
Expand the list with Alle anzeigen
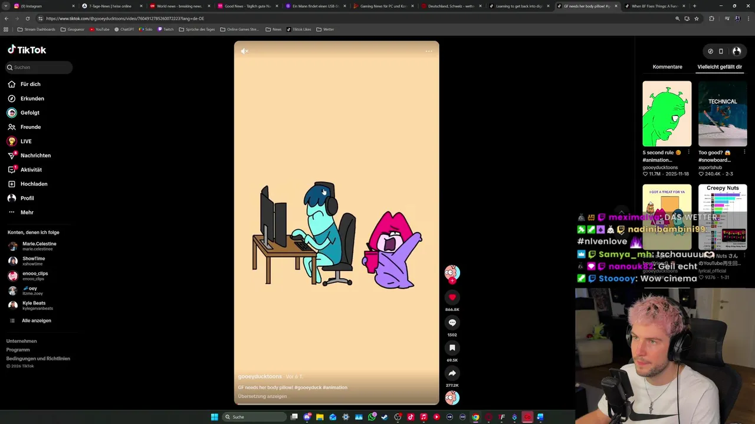pos(36,320)
